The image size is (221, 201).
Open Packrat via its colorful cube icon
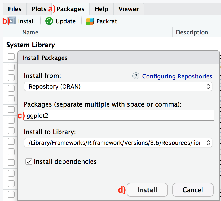[90, 21]
